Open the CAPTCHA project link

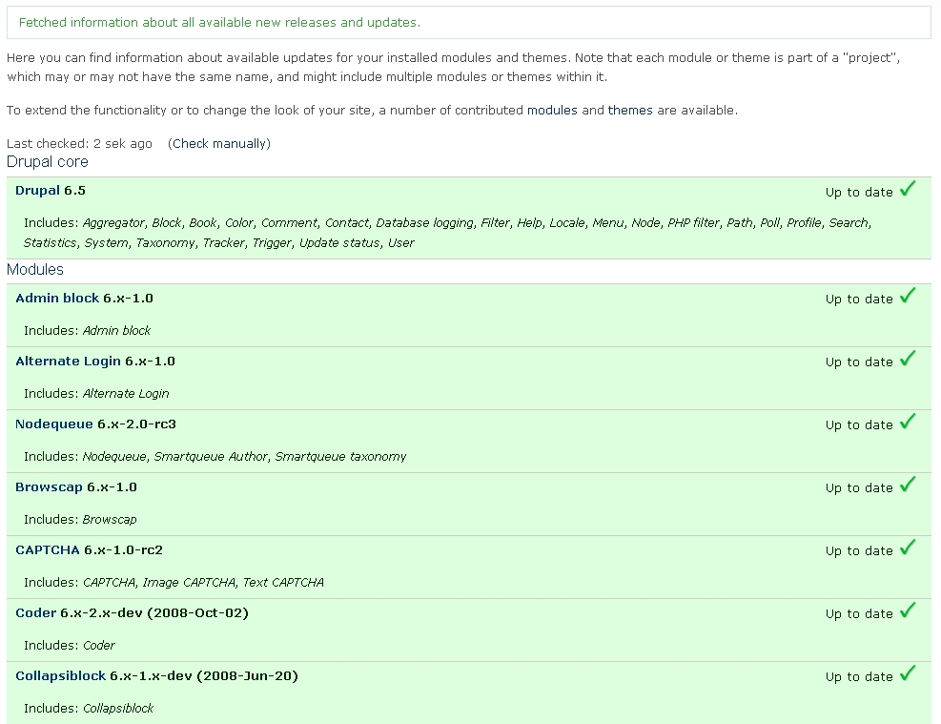pos(48,550)
